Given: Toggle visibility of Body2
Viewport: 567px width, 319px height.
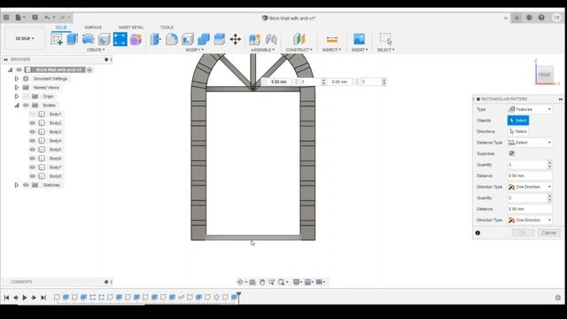Looking at the screenshot, I should coord(33,123).
